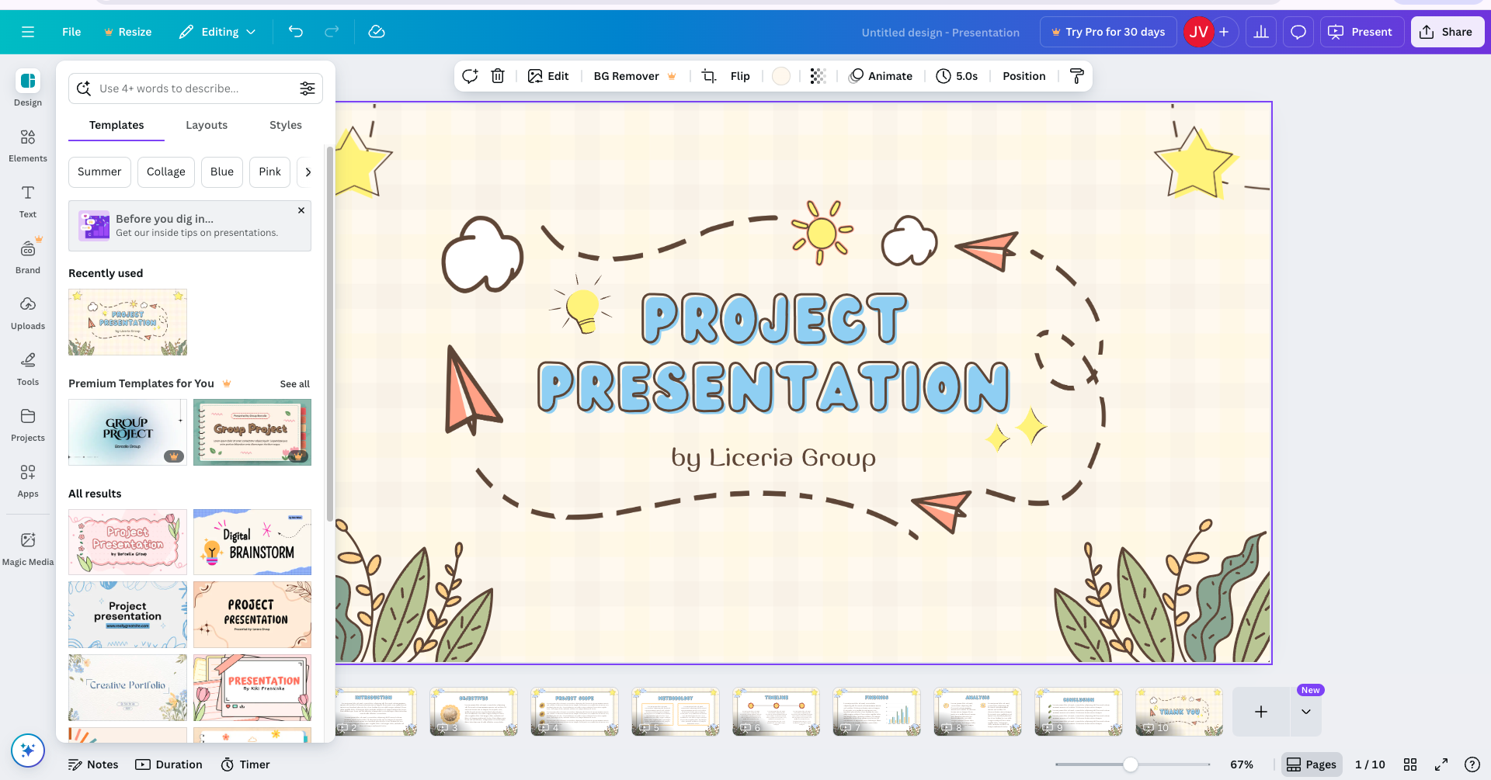Select the Blue filter chip

pos(222,172)
